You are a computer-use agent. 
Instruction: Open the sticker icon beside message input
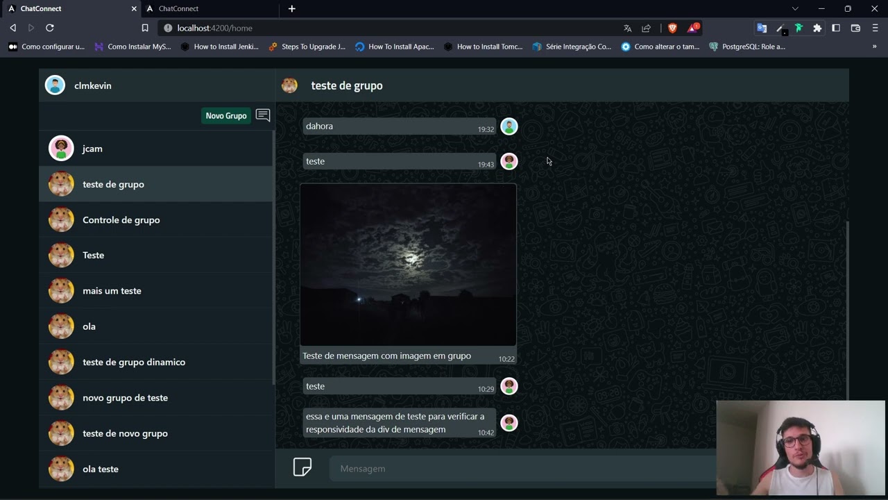tap(302, 467)
